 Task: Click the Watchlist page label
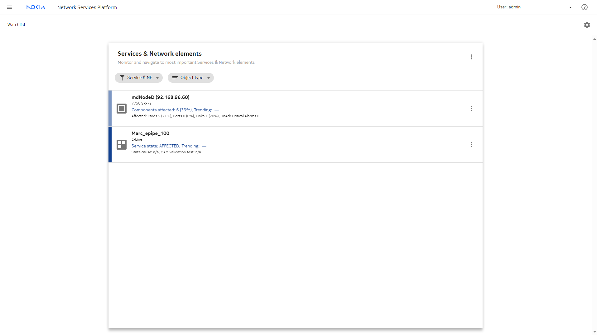pyautogui.click(x=17, y=25)
